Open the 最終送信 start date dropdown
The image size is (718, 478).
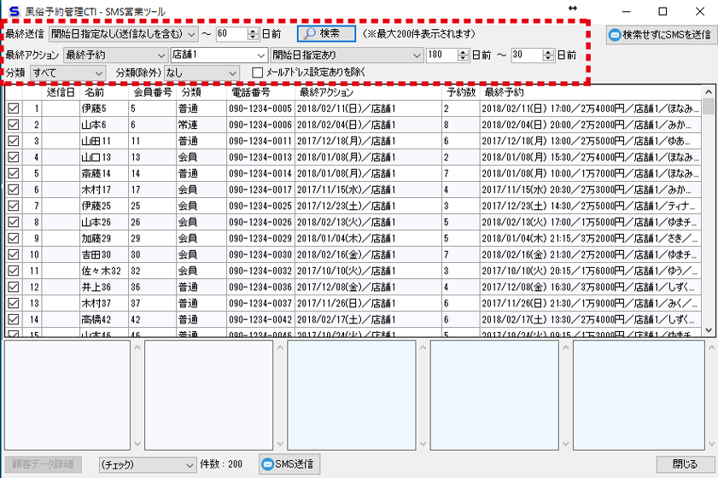click(x=190, y=34)
